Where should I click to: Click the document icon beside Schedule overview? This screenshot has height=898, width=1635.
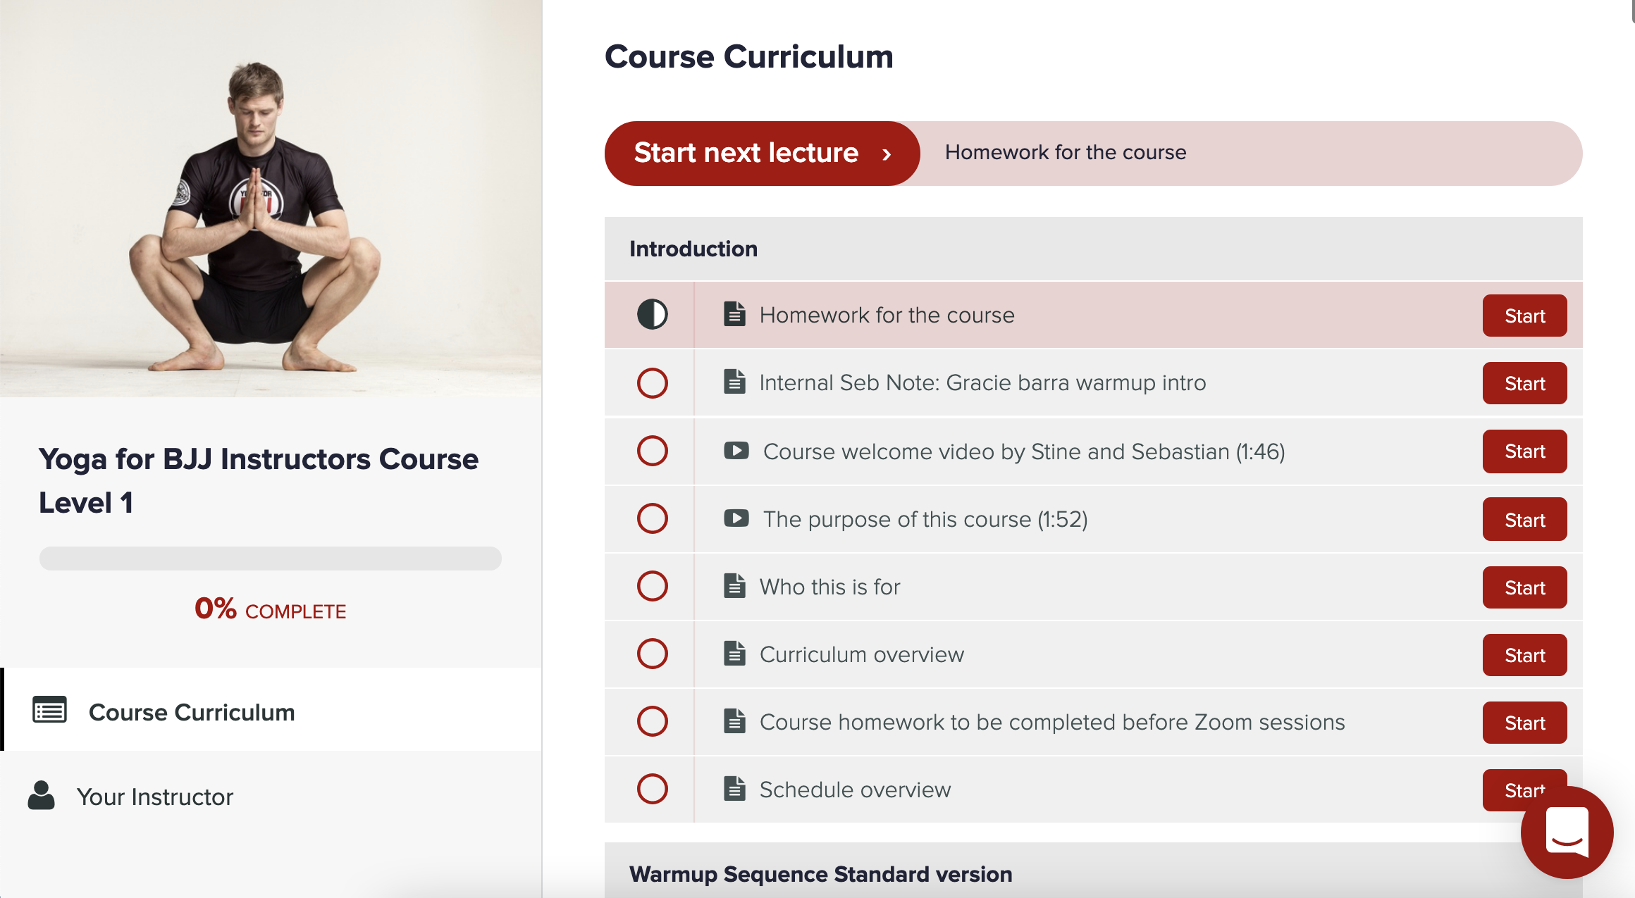click(x=734, y=789)
